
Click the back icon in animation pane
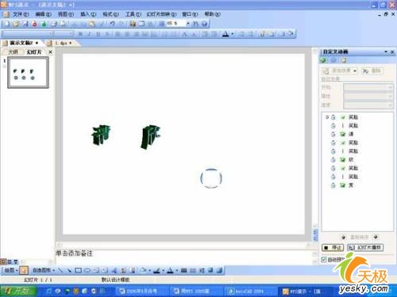(x=333, y=60)
